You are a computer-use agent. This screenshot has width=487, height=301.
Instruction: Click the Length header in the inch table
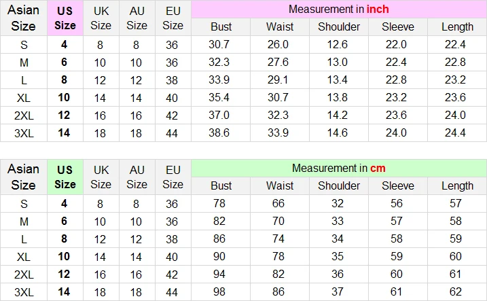[x=457, y=27]
